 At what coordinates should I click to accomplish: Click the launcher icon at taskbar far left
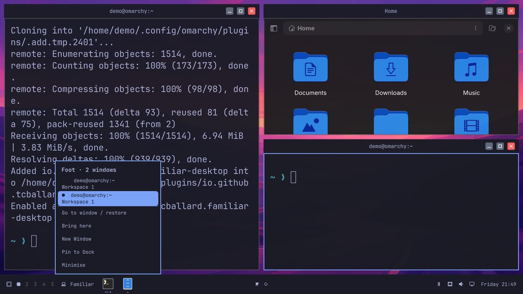[9, 284]
